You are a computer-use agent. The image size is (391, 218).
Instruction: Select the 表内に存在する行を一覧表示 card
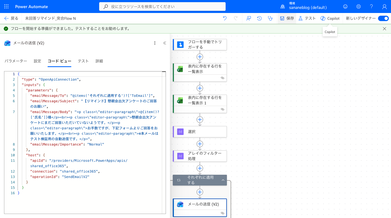(x=200, y=72)
